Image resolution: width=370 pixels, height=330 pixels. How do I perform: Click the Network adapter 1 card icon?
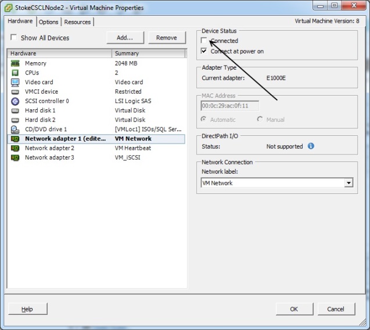(x=15, y=139)
